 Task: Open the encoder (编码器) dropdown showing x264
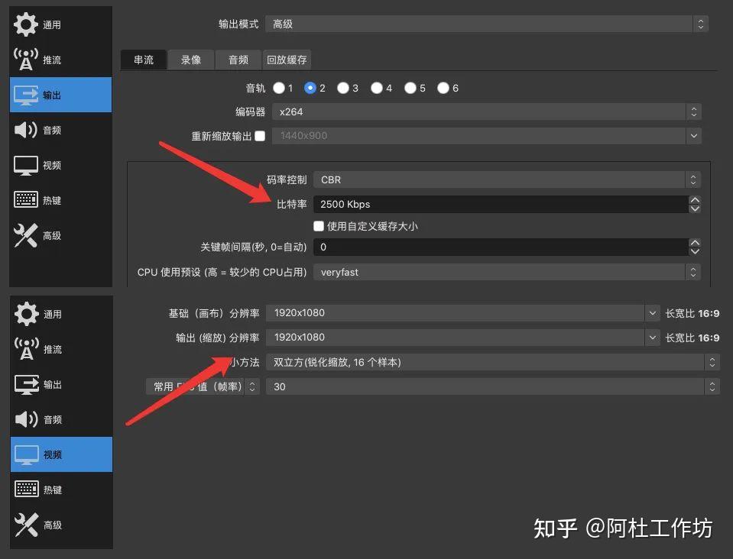[487, 112]
